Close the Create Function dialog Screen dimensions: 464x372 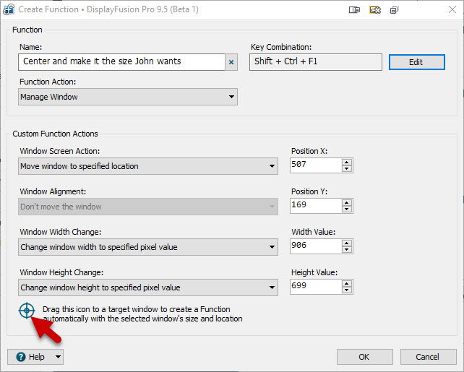coord(452,9)
